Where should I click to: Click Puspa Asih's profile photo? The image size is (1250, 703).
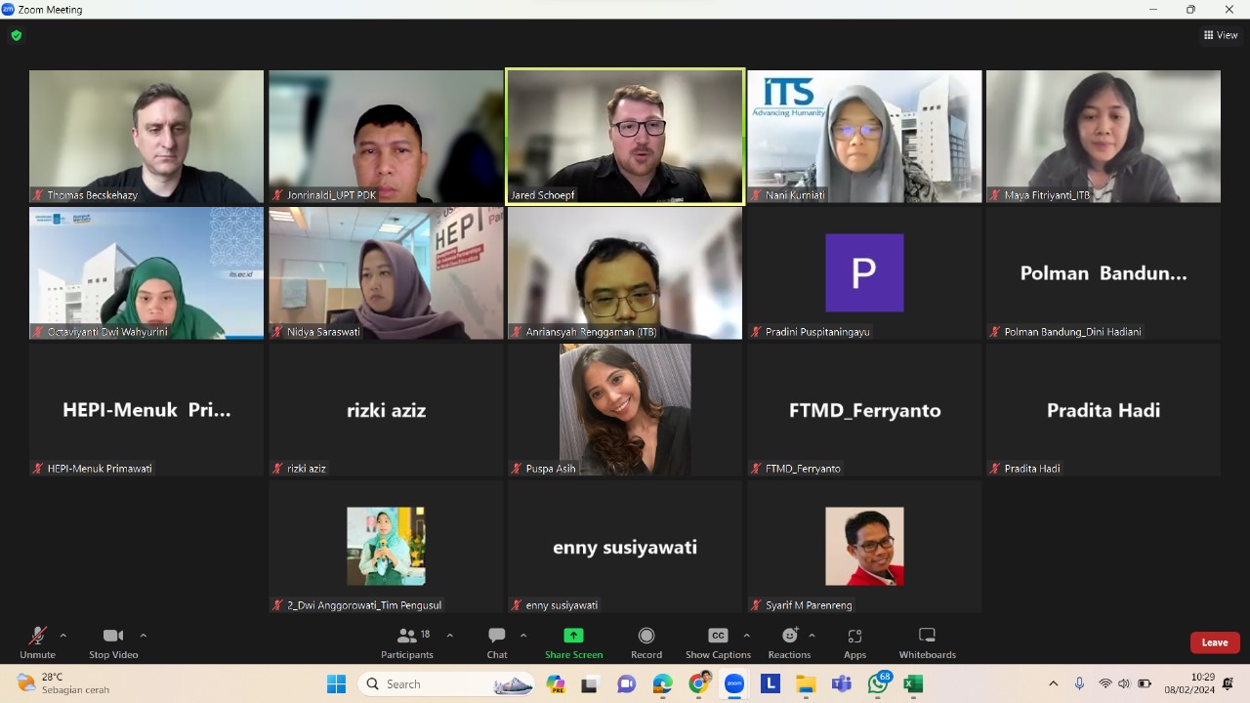[x=625, y=409]
